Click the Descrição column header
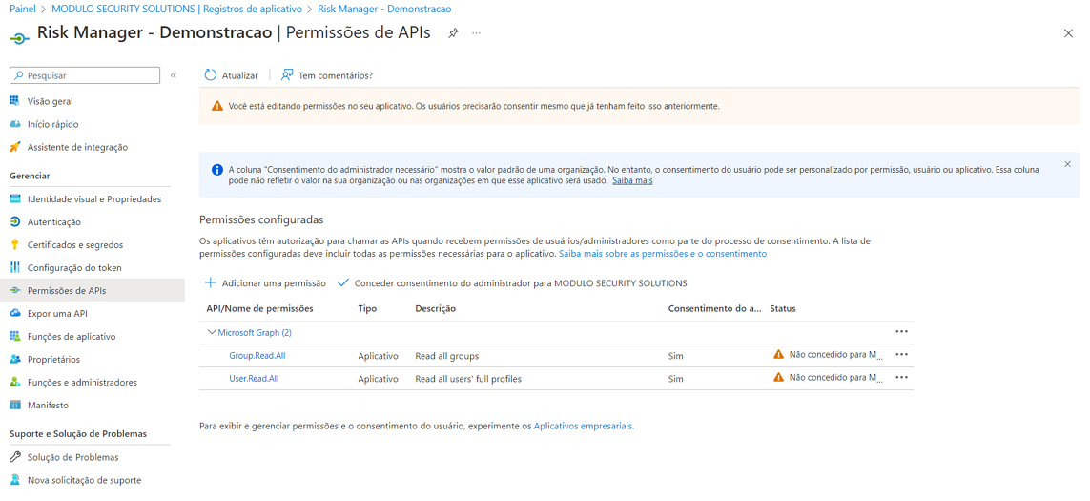 coord(435,308)
